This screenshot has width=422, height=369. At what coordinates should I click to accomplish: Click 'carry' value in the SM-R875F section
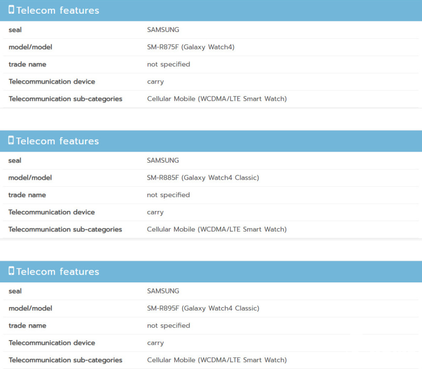click(155, 82)
